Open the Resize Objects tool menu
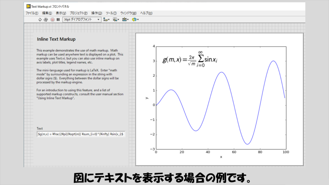 click(125, 20)
